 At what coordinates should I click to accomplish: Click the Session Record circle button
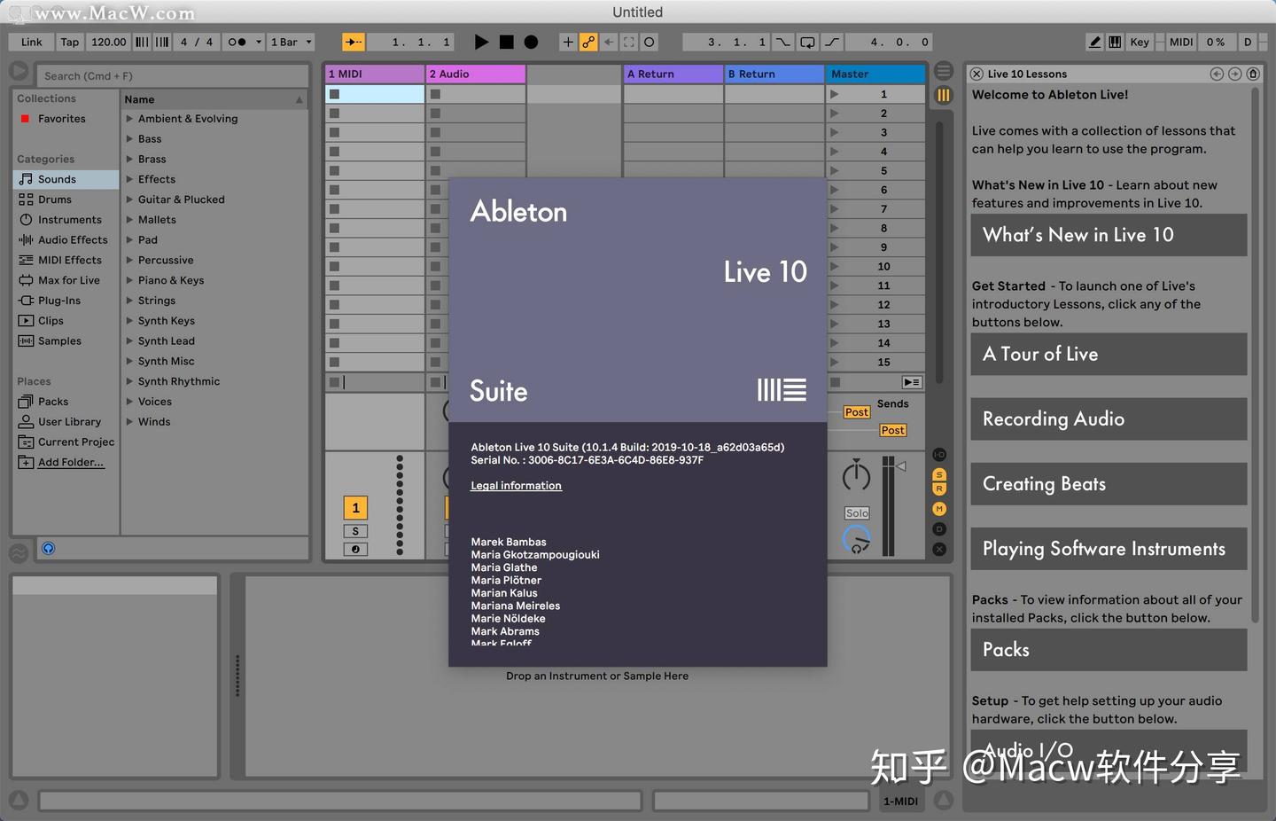pyautogui.click(x=650, y=42)
